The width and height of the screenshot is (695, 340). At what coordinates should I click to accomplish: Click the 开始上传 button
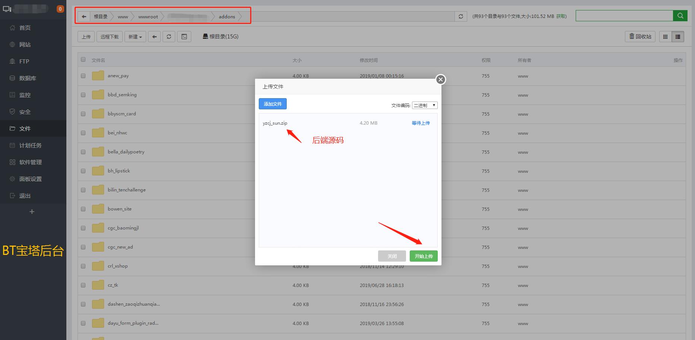pos(424,256)
